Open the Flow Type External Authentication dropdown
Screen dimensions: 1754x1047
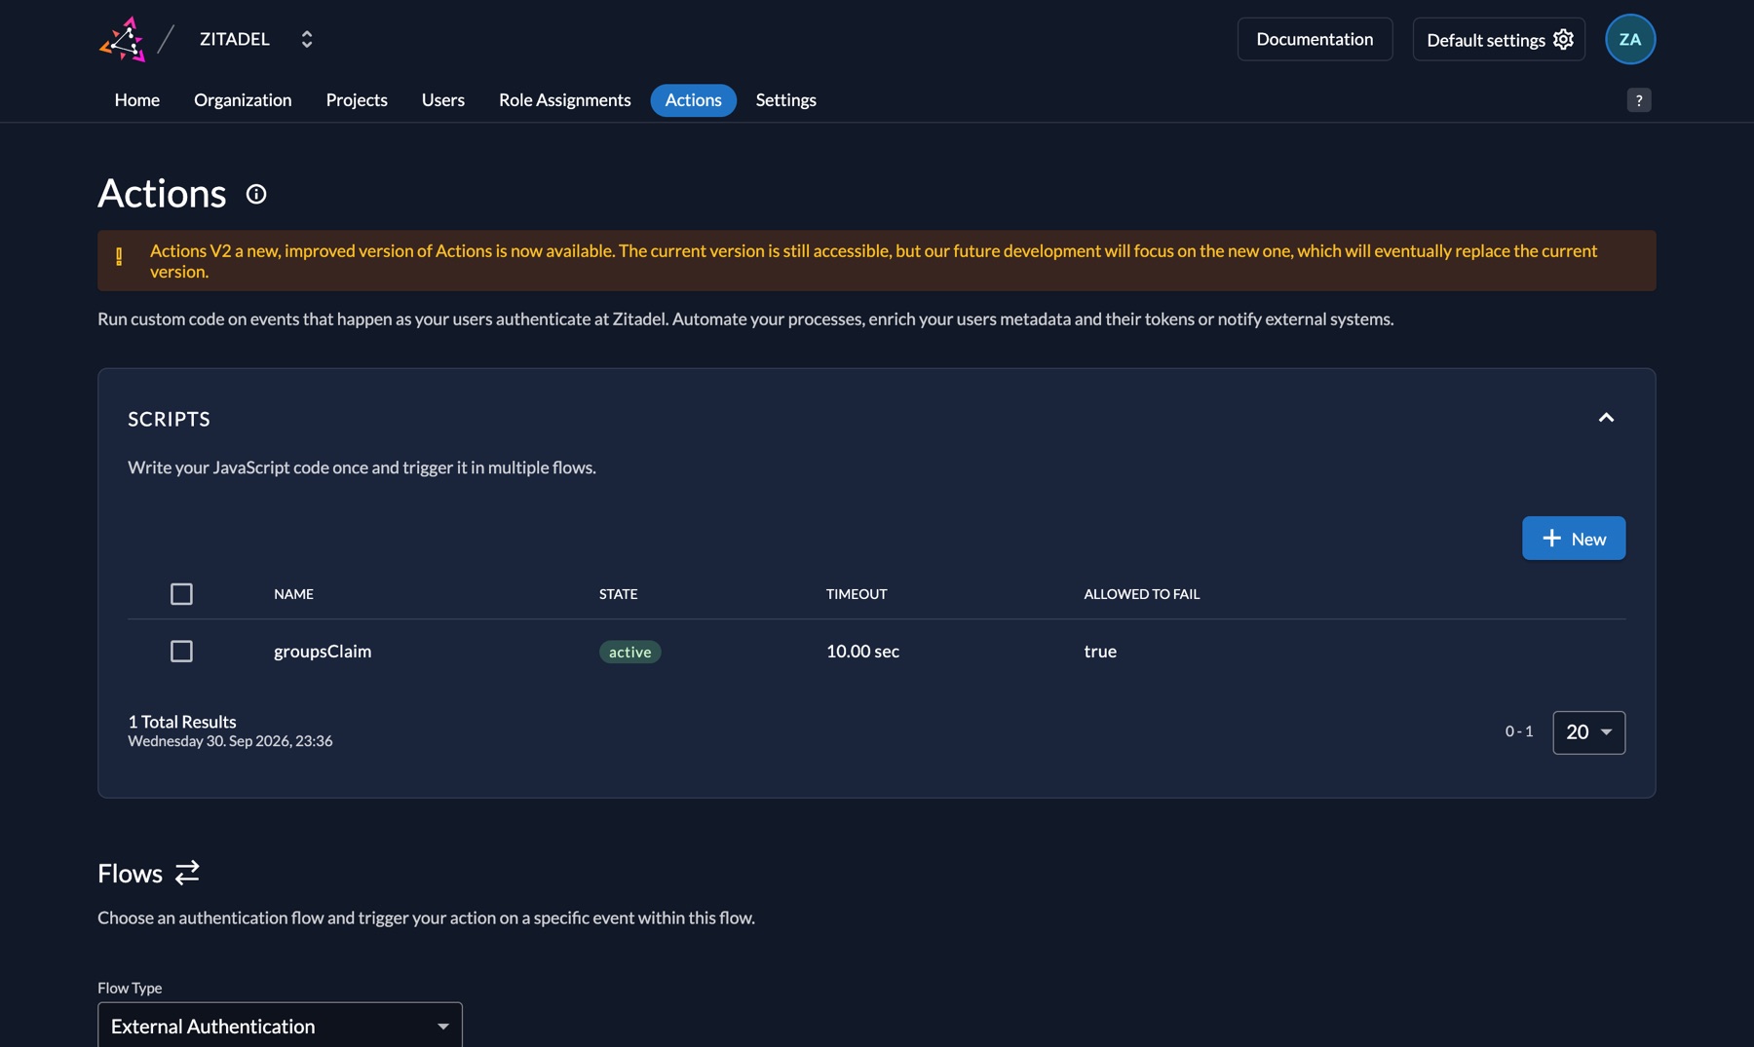click(280, 1026)
